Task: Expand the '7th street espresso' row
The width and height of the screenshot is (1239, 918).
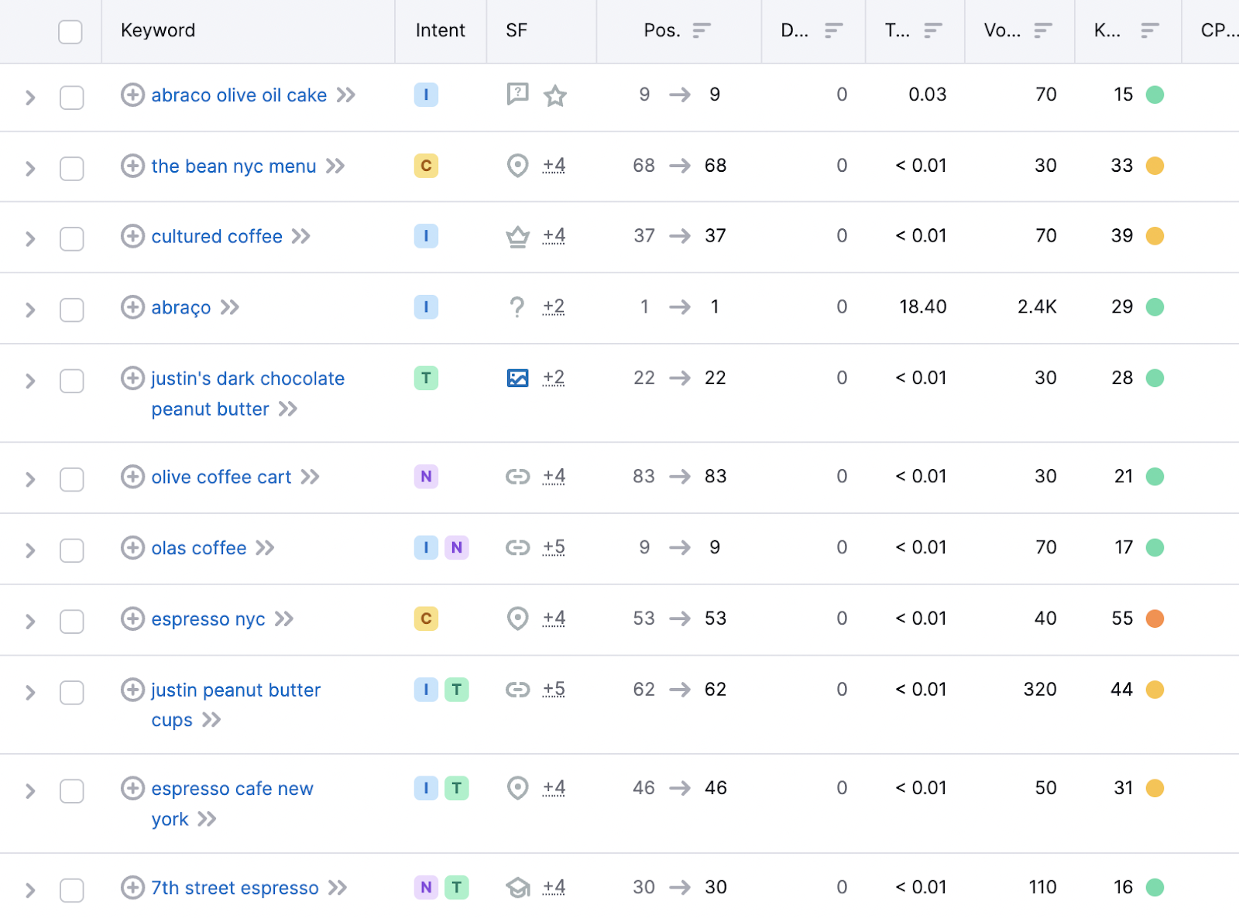Action: (x=30, y=889)
